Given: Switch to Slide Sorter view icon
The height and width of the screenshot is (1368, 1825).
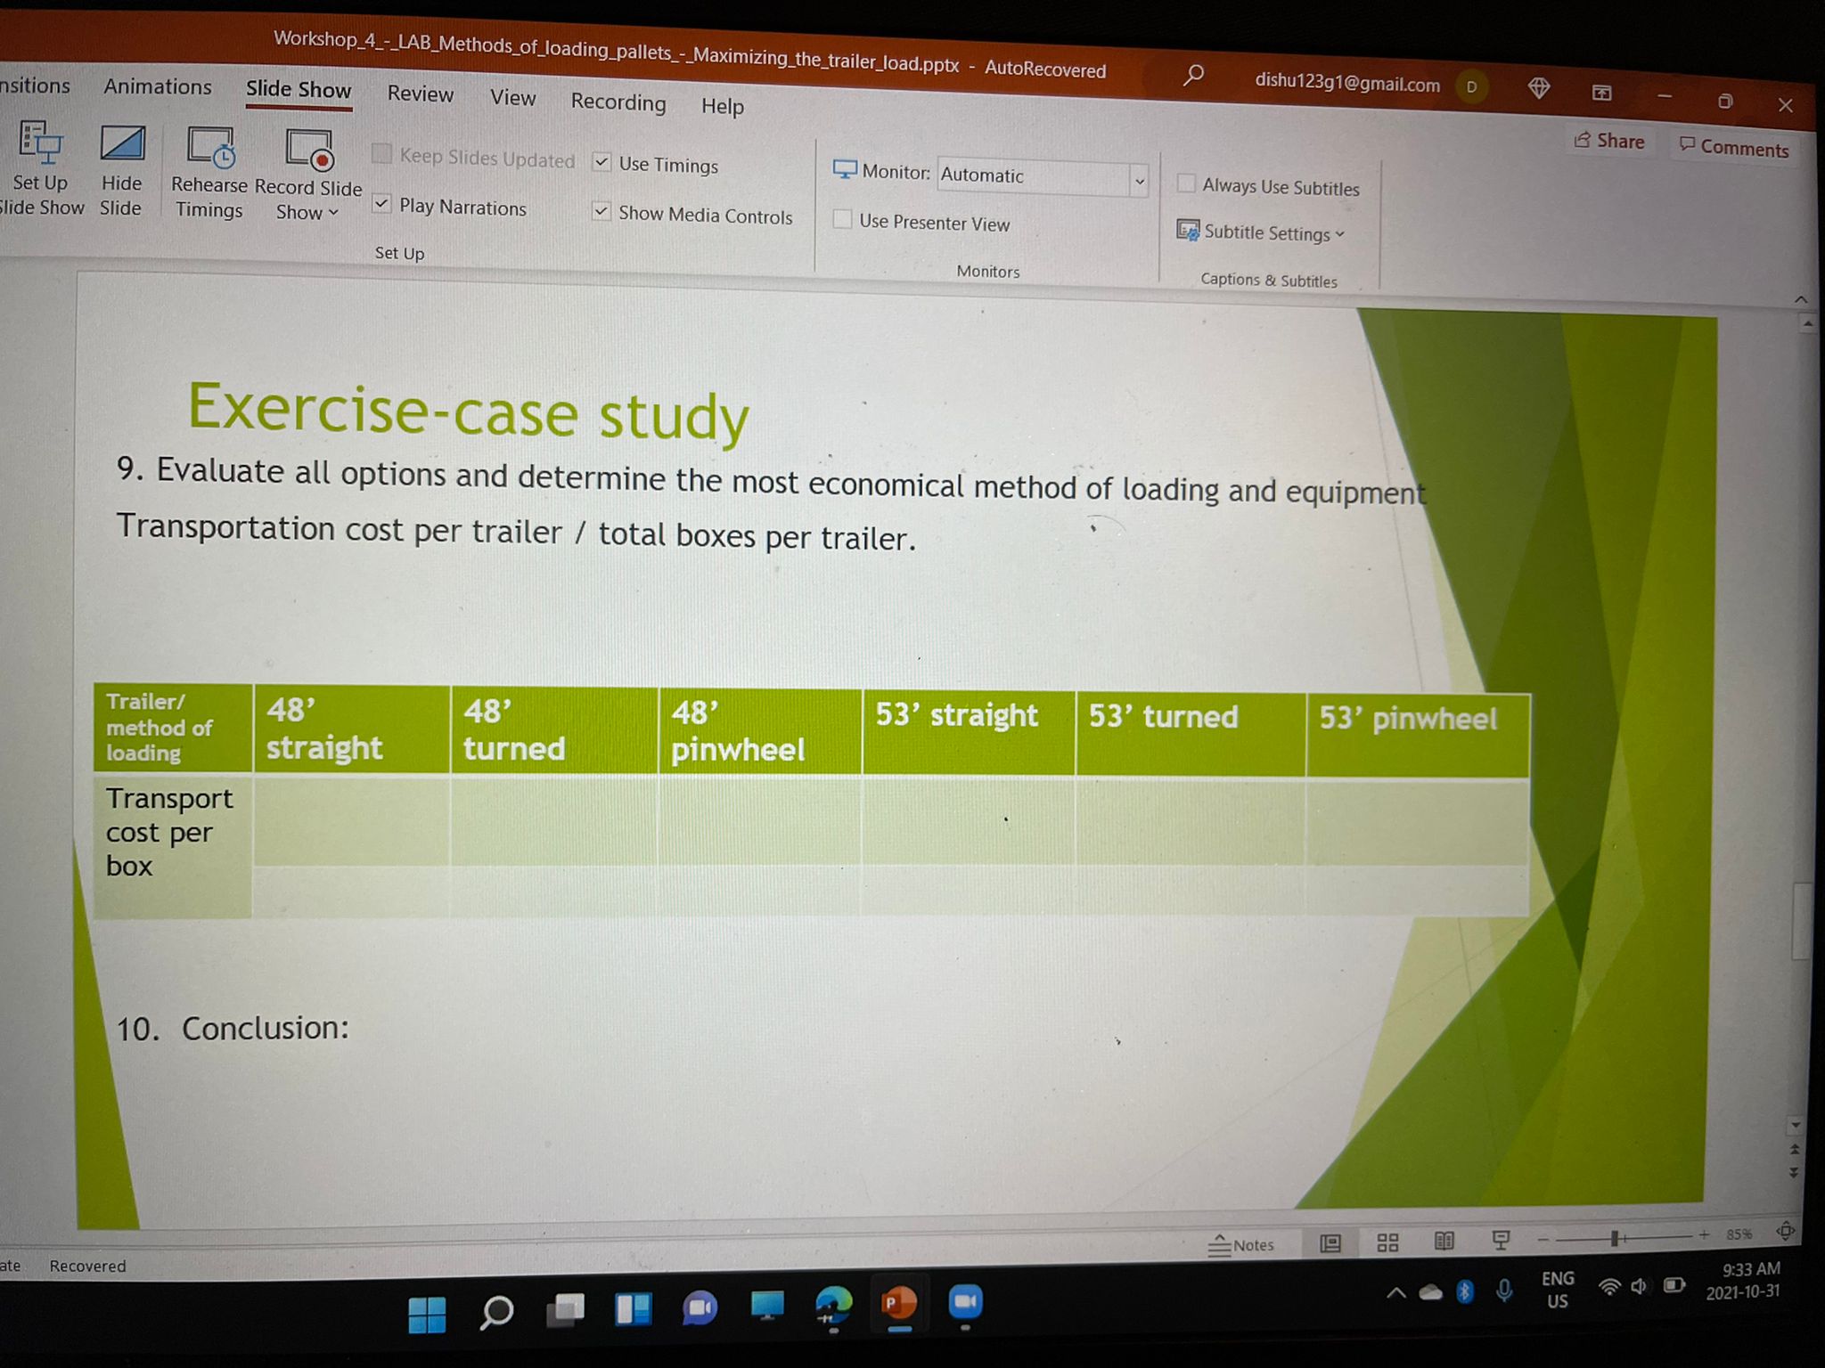Looking at the screenshot, I should (x=1387, y=1242).
